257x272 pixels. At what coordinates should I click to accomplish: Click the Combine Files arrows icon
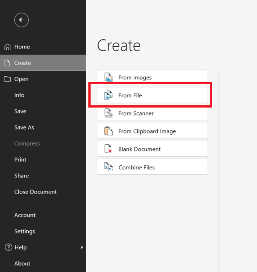click(x=109, y=167)
